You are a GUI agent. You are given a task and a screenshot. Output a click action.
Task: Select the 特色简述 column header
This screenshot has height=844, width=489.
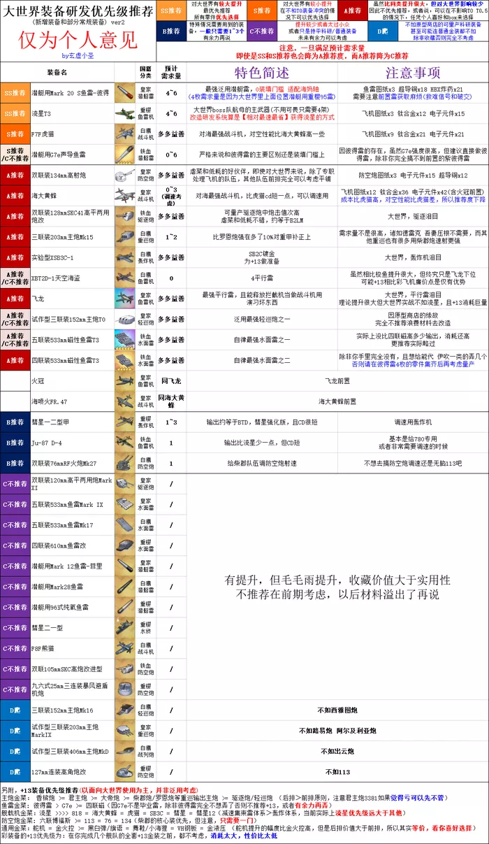262,73
